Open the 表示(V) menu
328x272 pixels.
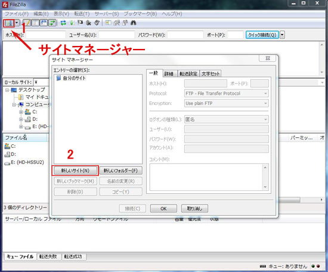[x=61, y=14]
